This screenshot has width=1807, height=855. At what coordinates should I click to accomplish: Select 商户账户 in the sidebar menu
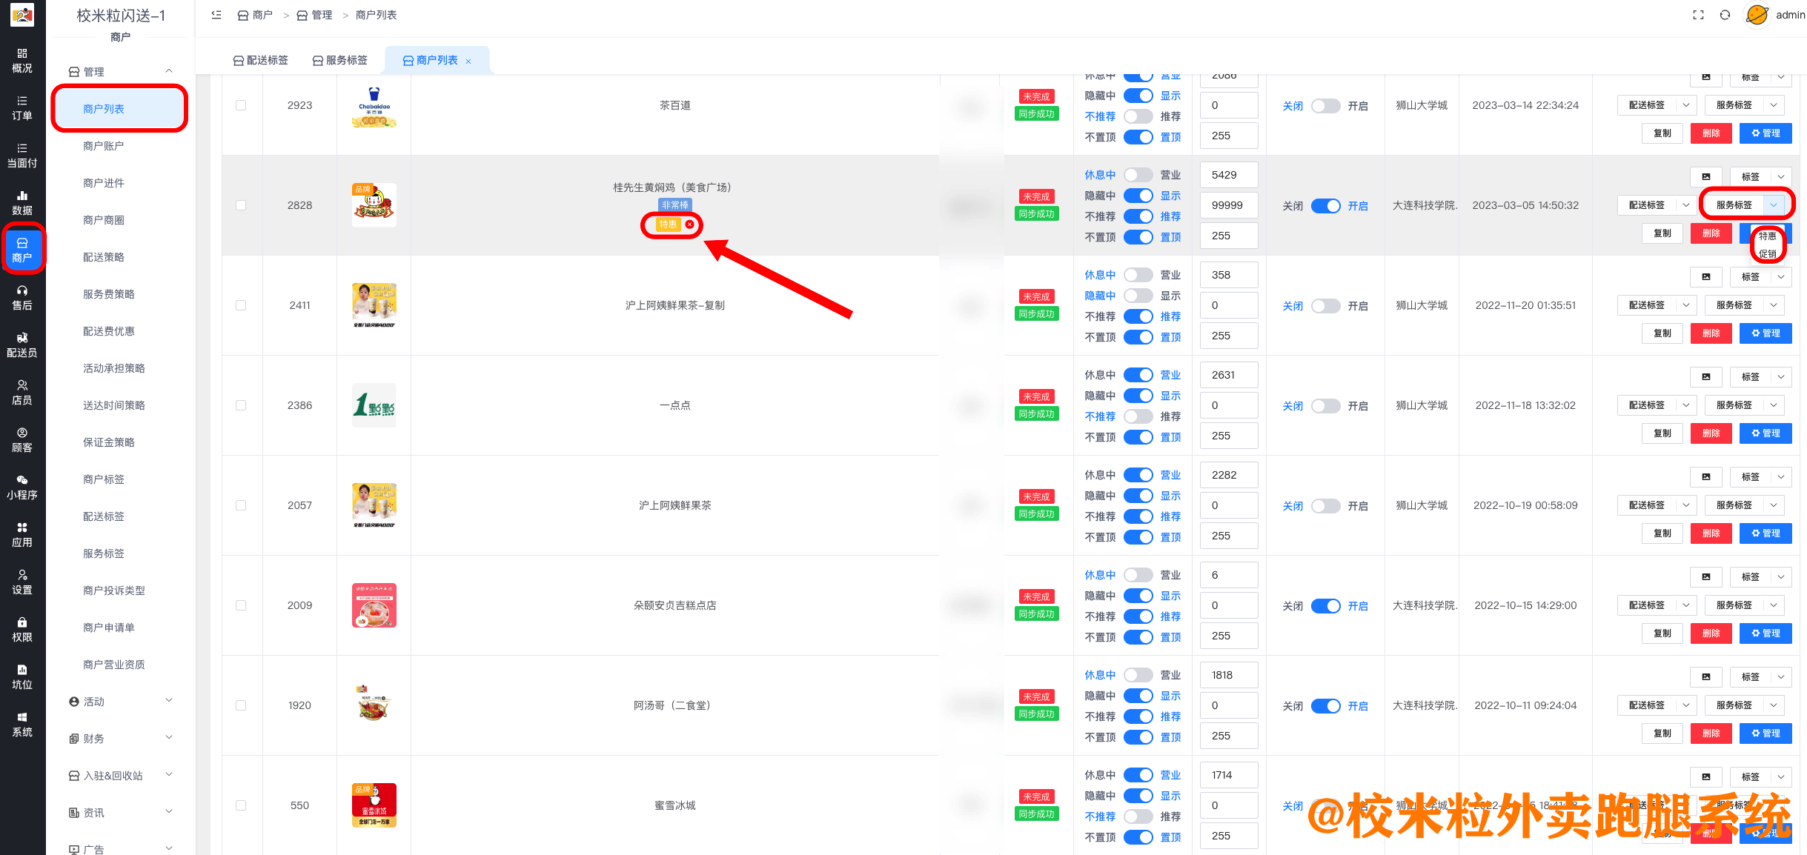(104, 145)
